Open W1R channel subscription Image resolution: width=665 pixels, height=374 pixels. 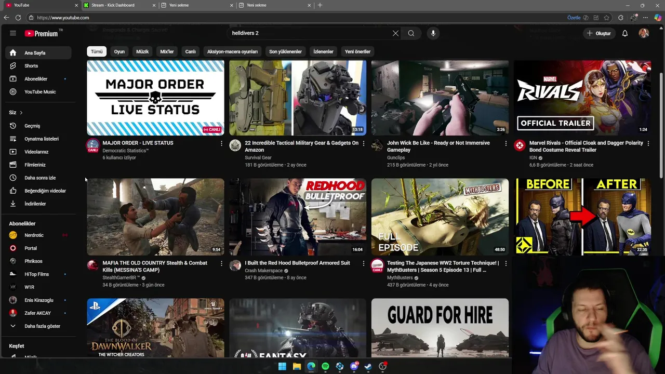pos(38,287)
